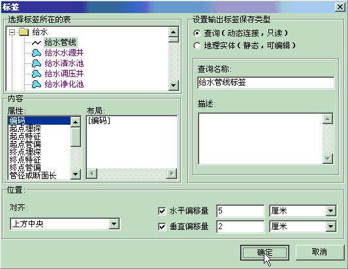348x269 pixels.
Task: Toggle the 水平偏移量 checkbox
Action: click(x=162, y=211)
